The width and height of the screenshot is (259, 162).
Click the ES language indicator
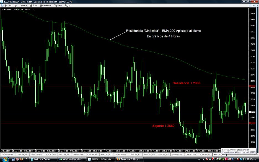point(199,159)
